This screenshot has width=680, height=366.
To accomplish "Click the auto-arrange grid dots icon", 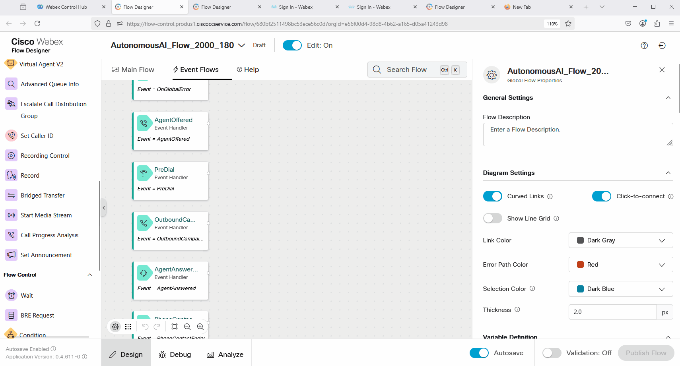I will [128, 327].
